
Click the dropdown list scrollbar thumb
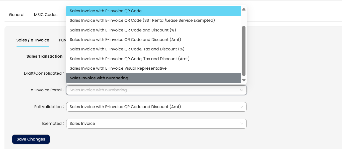244,51
